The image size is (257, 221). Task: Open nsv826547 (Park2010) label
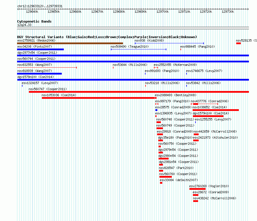coord(176,168)
